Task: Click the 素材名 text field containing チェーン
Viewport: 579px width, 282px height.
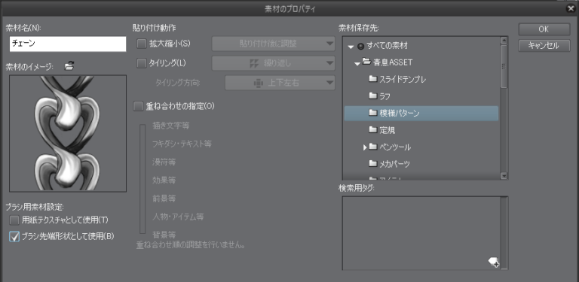Action: (68, 44)
